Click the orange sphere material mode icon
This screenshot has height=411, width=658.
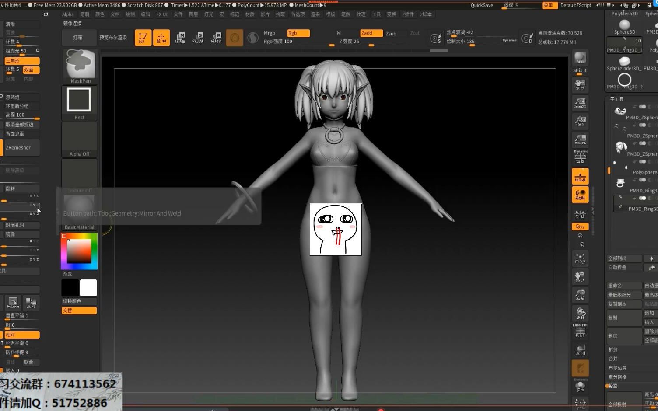coord(234,38)
